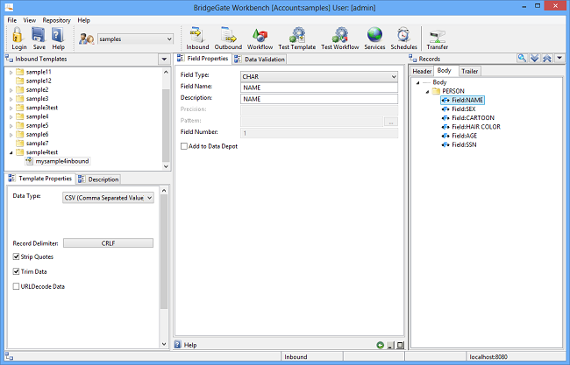The width and height of the screenshot is (570, 365).
Task: Open the Outbound templates toolbar icon
Action: (x=228, y=35)
